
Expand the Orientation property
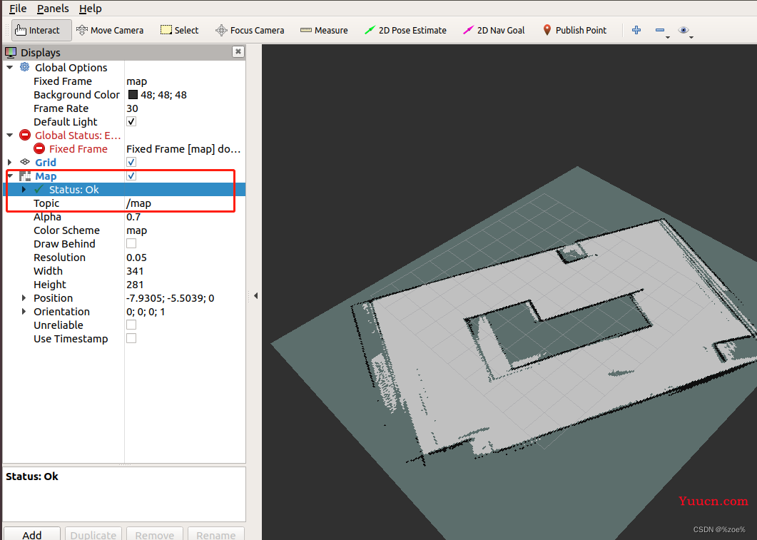(x=24, y=311)
